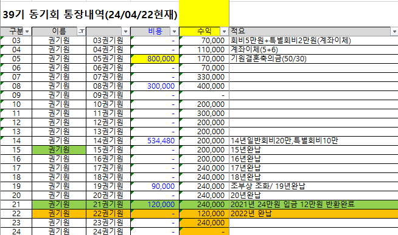Select the 300,000 revenue cell in row 11
Screen dimensions: 398x235
coord(204,114)
